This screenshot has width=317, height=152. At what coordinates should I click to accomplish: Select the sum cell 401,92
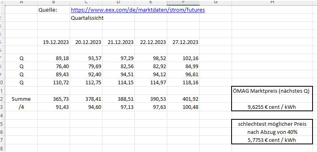tap(183, 99)
